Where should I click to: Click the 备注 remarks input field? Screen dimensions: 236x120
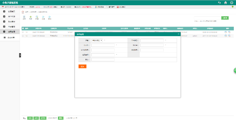pyautogui.click(x=103, y=60)
